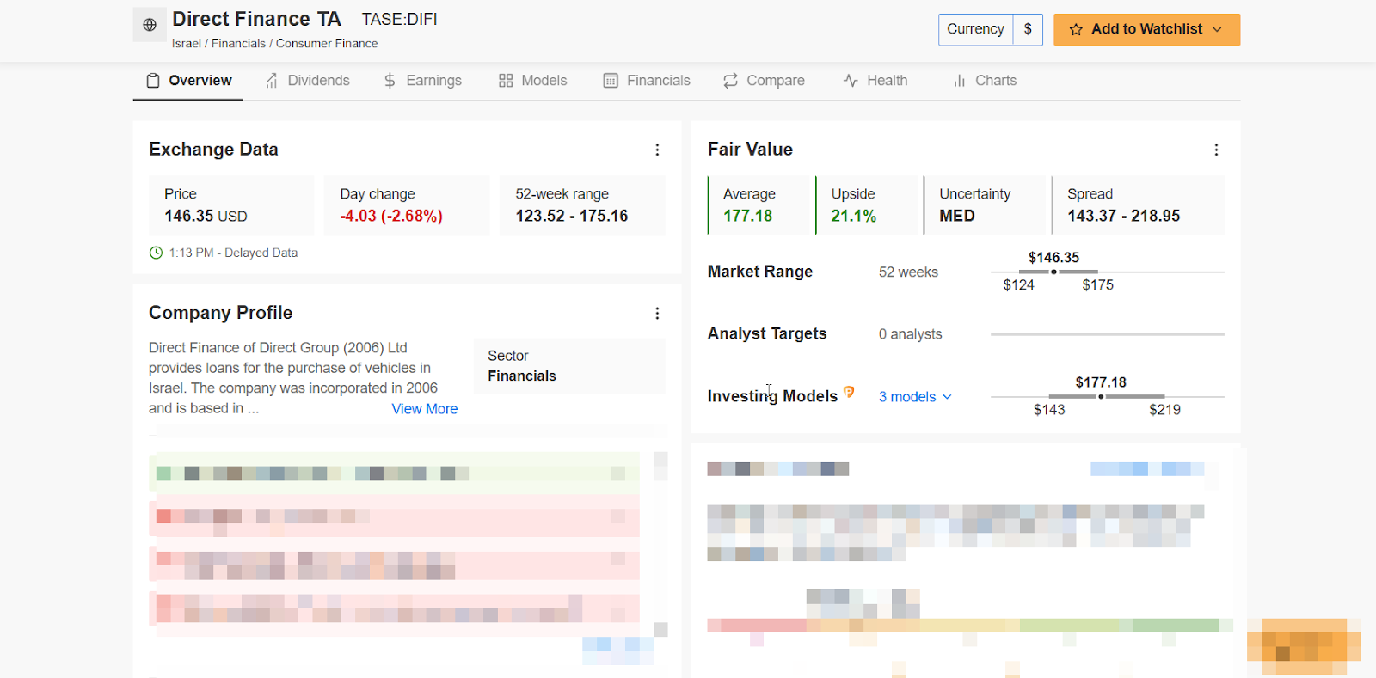
Task: Open Company Profile three-dot menu
Action: coord(657,313)
